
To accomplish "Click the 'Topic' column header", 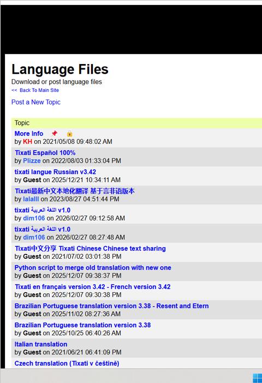I will coord(22,123).
